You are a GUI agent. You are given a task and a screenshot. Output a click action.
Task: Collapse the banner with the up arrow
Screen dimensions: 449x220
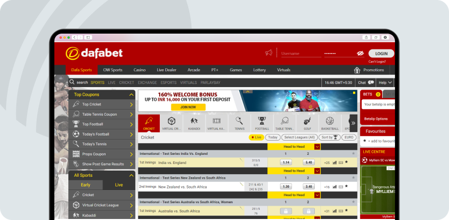[247, 92]
